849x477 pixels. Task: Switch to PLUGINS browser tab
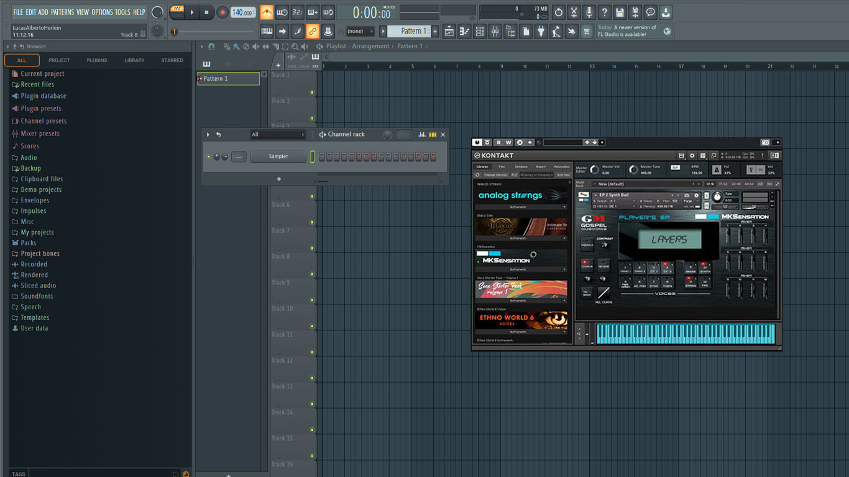(97, 60)
